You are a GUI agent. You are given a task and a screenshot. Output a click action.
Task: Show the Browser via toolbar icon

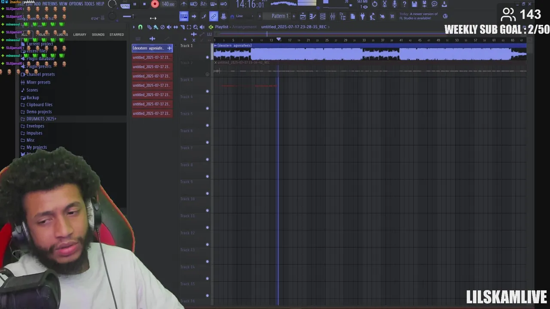click(x=342, y=16)
